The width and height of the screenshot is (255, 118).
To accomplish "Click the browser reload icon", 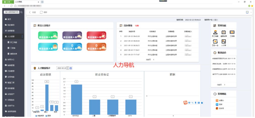I will (11, 6).
